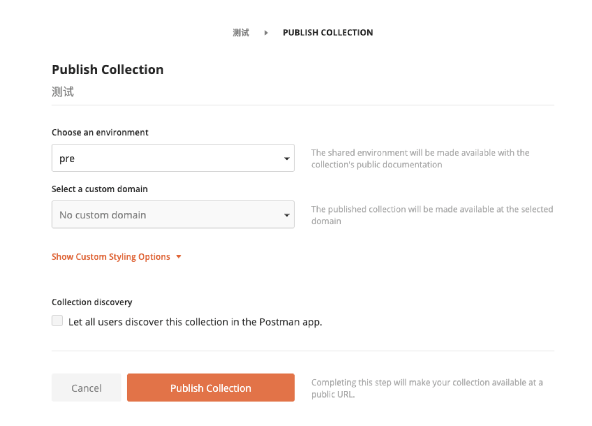Click "Let all users discover this collection" label
The width and height of the screenshot is (592, 426).
click(x=195, y=322)
